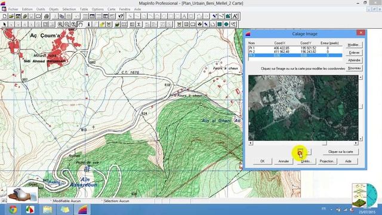Click the Text Style A icon
This screenshot has height=215, width=382.
235,16
